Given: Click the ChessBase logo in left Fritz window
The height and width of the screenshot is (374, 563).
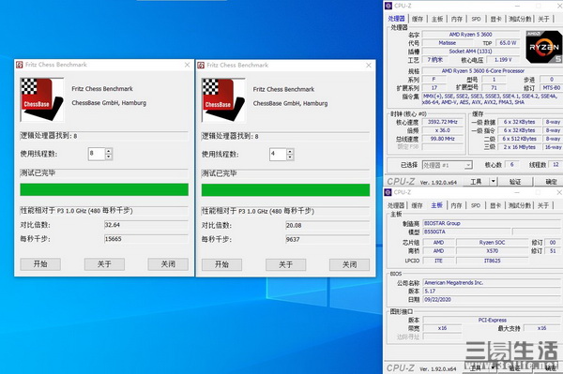Looking at the screenshot, I should [42, 99].
